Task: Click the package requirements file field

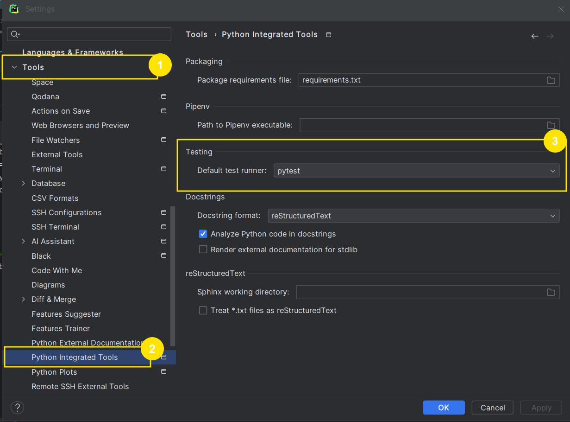Action: 429,80
